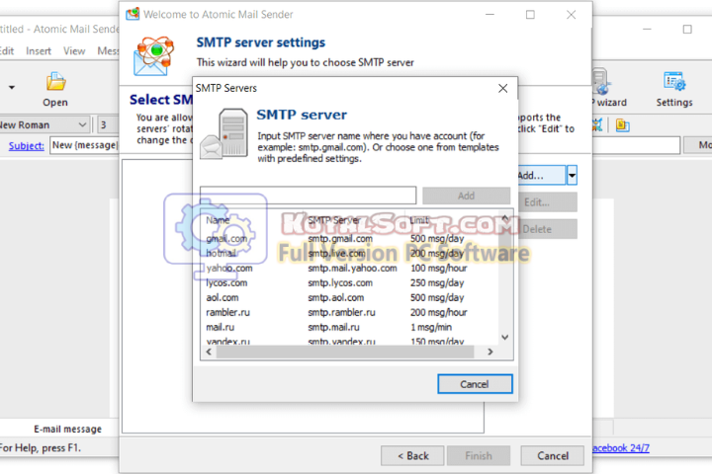Click the SMTP Server column header
This screenshot has height=474, width=712.
point(334,220)
